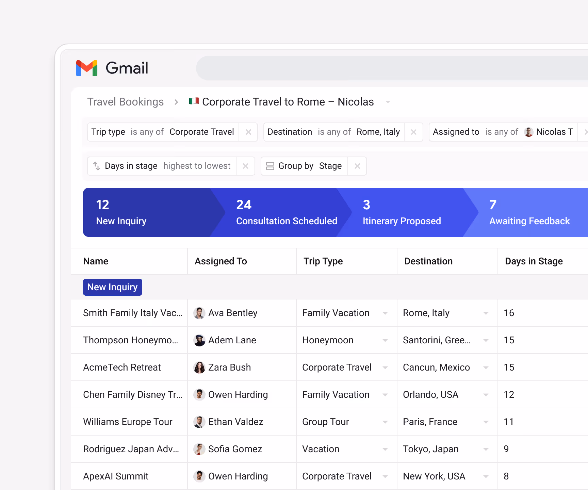The height and width of the screenshot is (490, 588).
Task: Click Nicolas T avatar in Assigned to filter
Action: (529, 132)
